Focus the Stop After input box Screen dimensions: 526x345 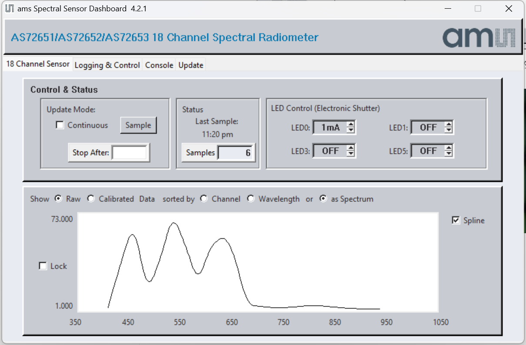129,153
